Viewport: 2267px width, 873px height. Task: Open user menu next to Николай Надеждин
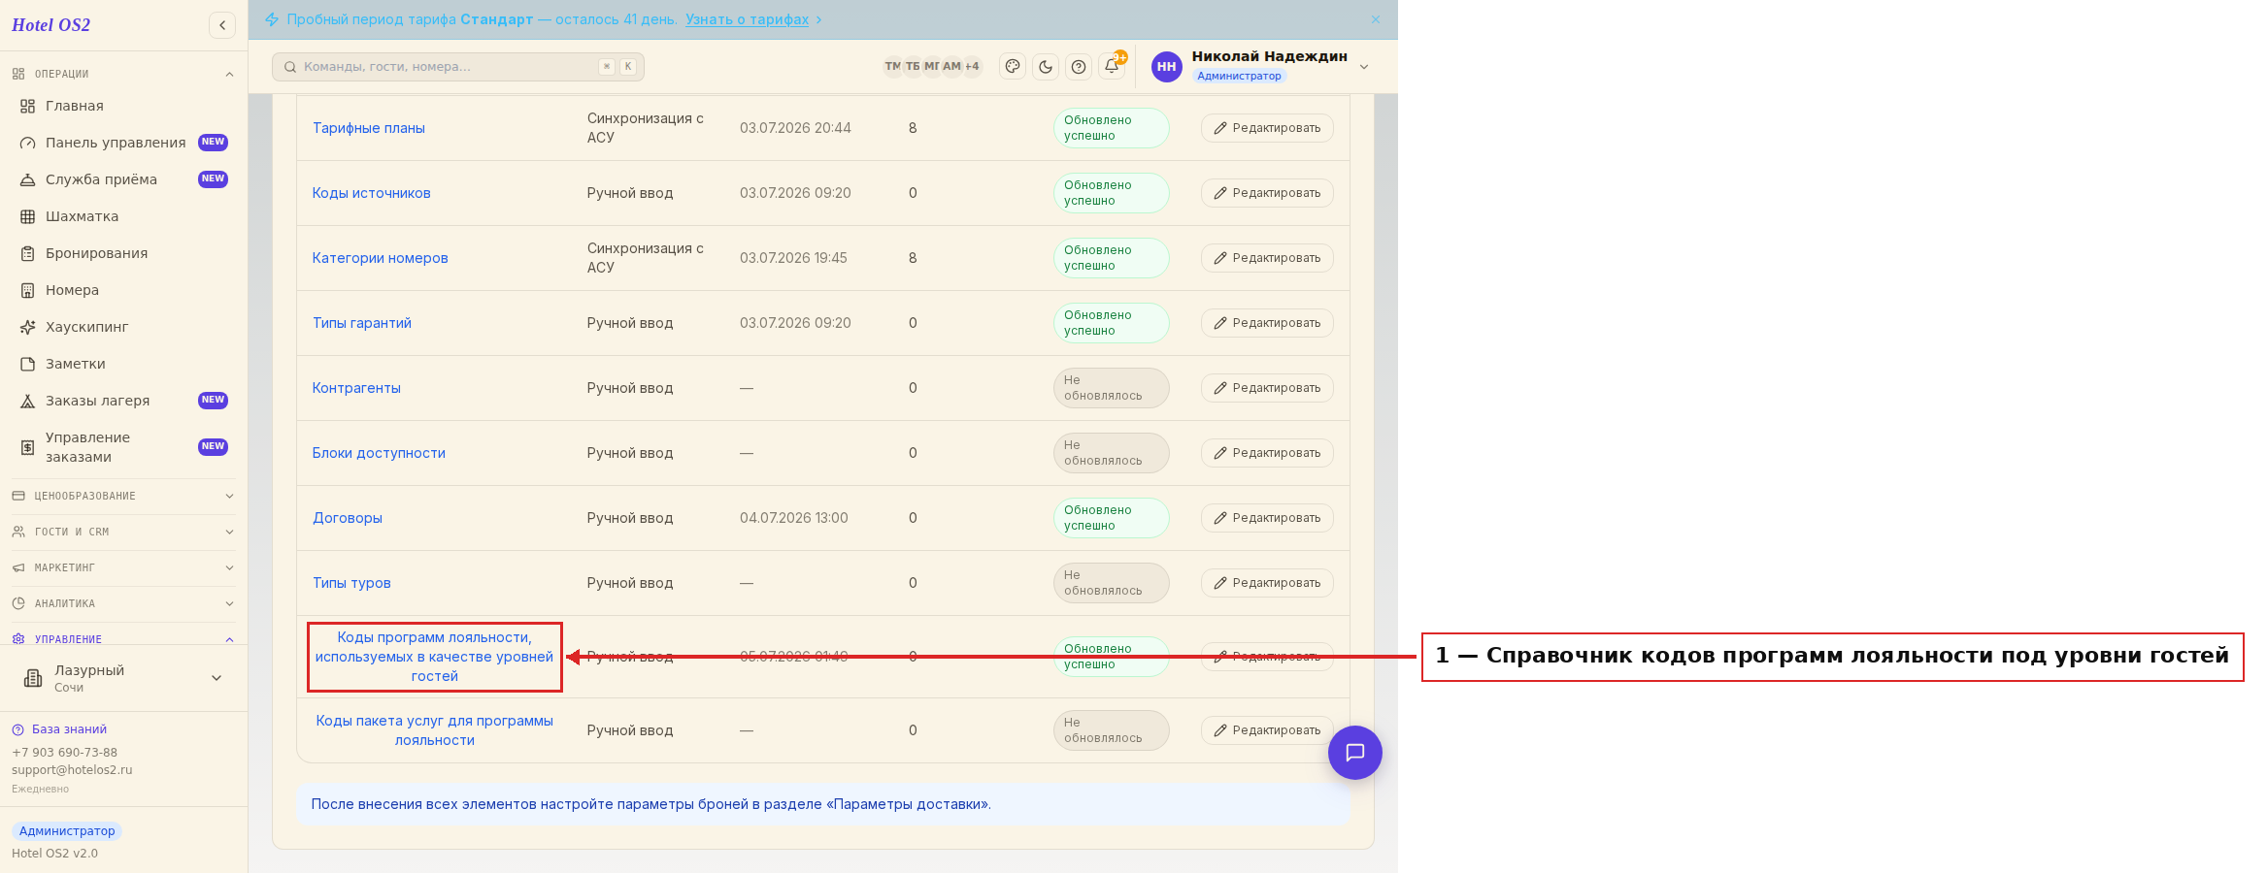pos(1364,67)
